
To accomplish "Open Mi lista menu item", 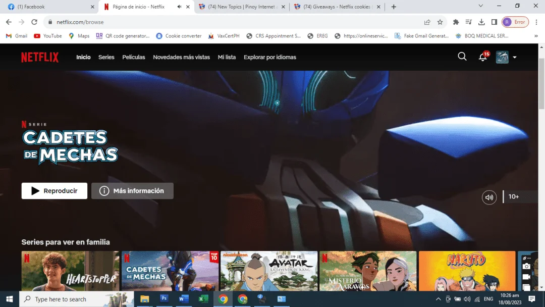I will pos(227,57).
